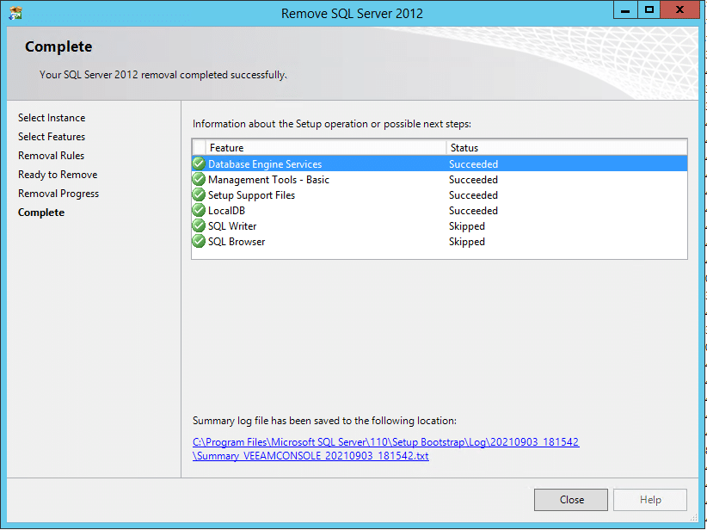This screenshot has height=530, width=707.
Task: Click the Select Features step
Action: click(52, 137)
